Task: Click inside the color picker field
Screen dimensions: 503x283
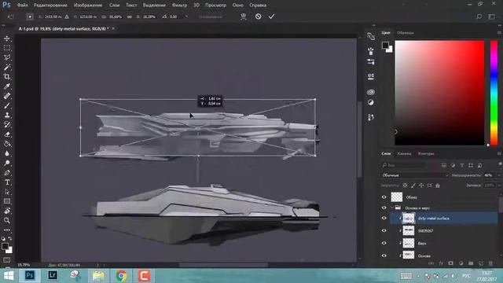Action: [x=439, y=93]
